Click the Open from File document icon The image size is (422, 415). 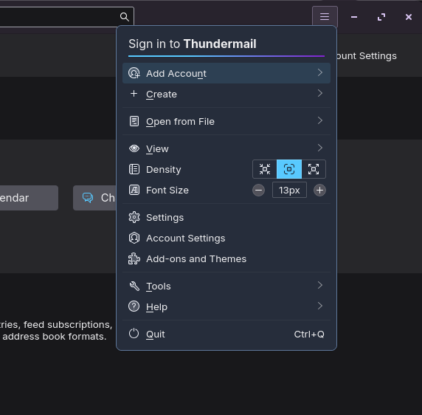coord(134,121)
